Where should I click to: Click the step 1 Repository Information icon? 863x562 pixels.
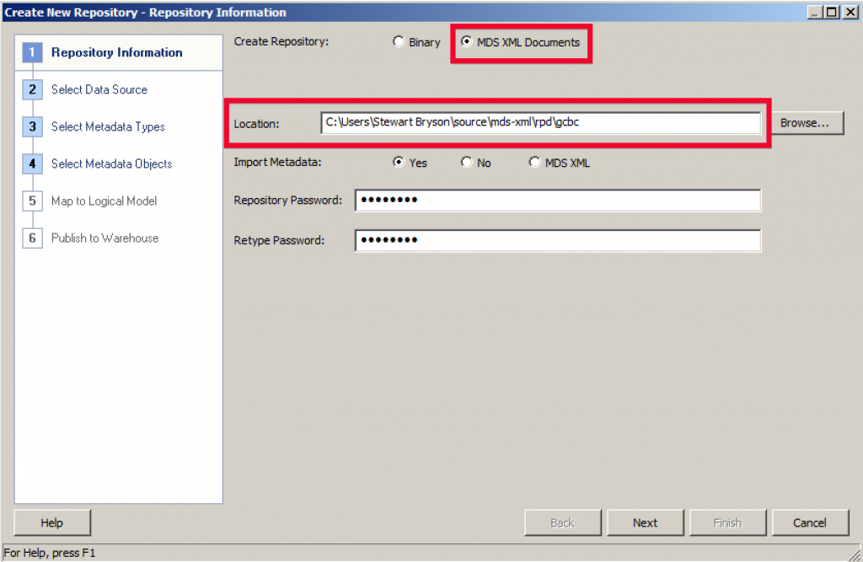(x=32, y=52)
